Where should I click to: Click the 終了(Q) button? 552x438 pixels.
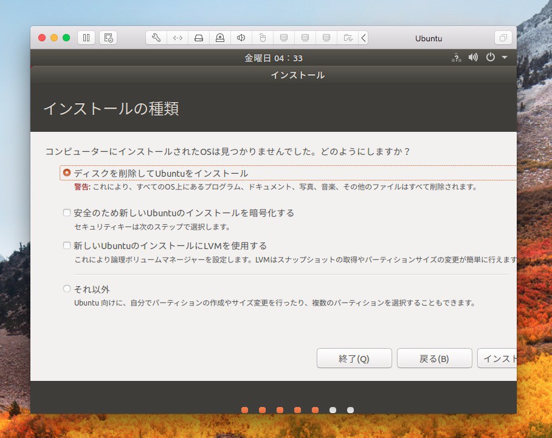coord(354,358)
